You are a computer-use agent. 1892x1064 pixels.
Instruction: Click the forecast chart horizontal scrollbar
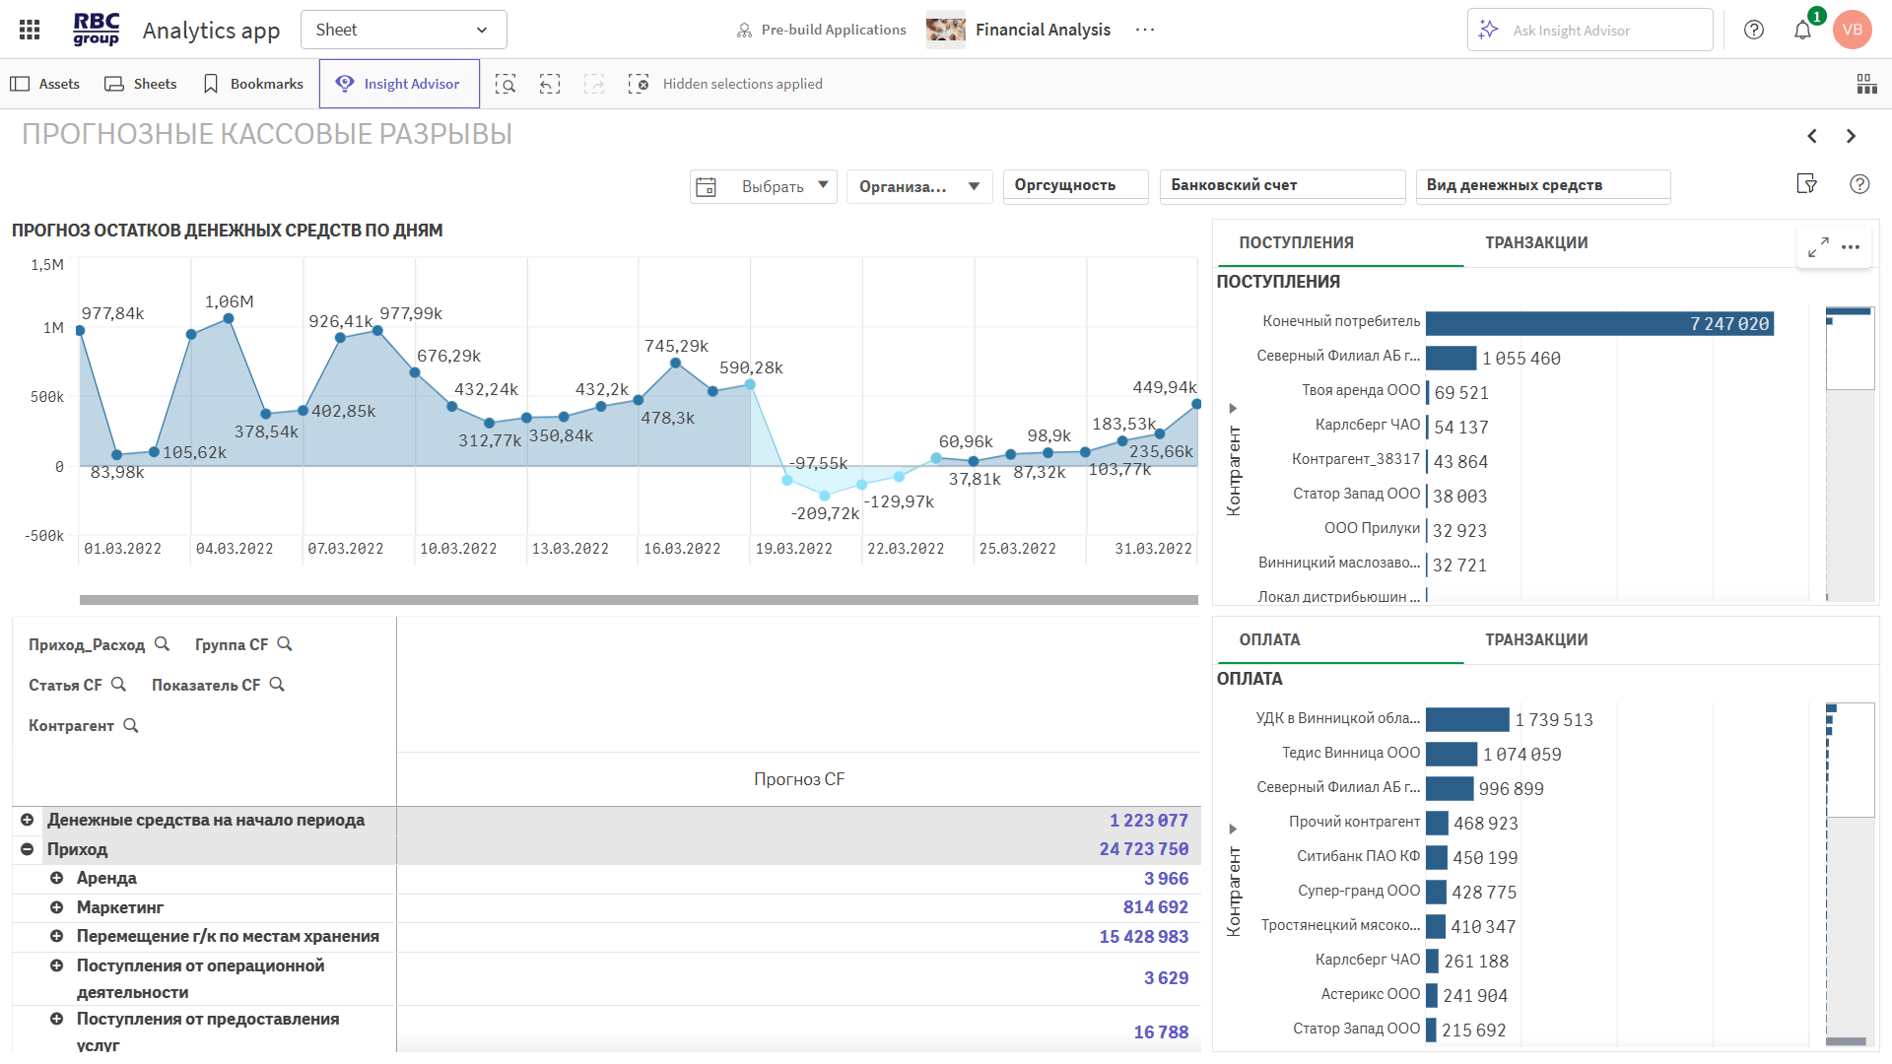639,599
